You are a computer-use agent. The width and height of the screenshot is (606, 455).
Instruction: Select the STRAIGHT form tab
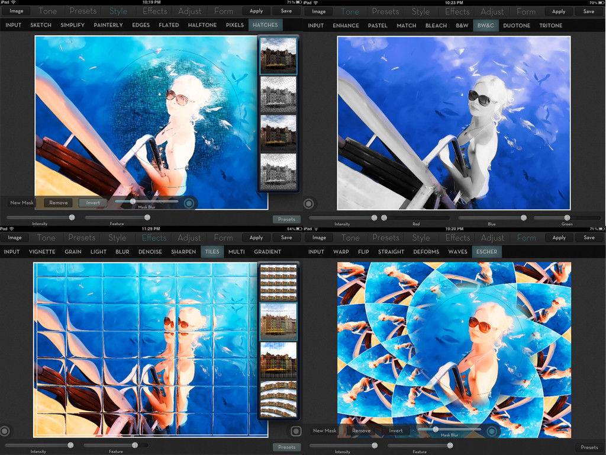click(391, 251)
